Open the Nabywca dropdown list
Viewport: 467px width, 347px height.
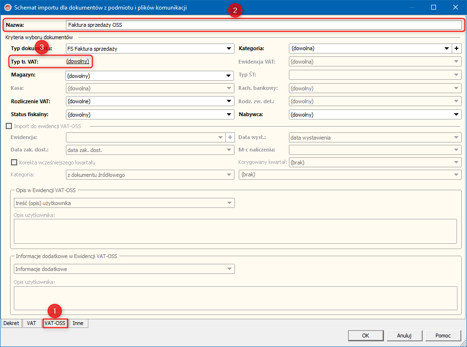[x=456, y=115]
